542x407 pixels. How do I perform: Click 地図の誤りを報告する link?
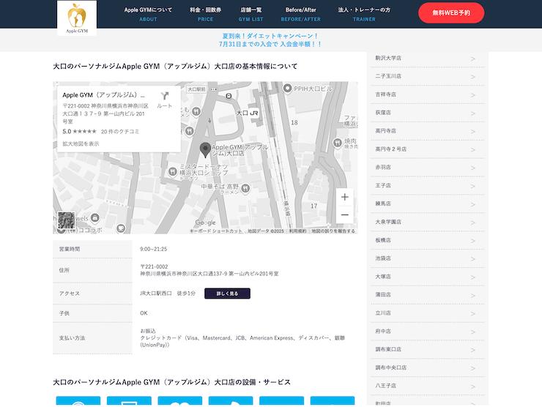tap(333, 231)
